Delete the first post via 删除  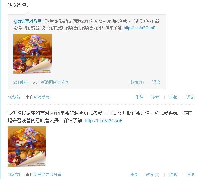(x=140, y=97)
